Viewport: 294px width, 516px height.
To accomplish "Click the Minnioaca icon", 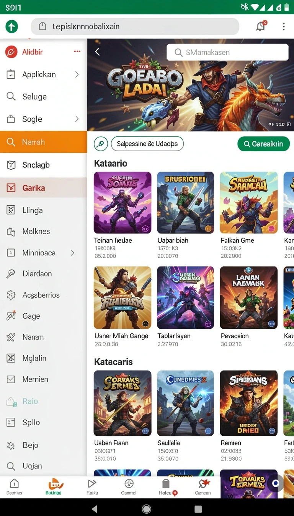I will [x=11, y=253].
